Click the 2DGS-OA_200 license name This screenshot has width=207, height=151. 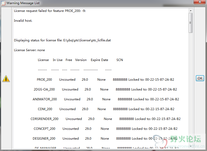[x=44, y=89]
